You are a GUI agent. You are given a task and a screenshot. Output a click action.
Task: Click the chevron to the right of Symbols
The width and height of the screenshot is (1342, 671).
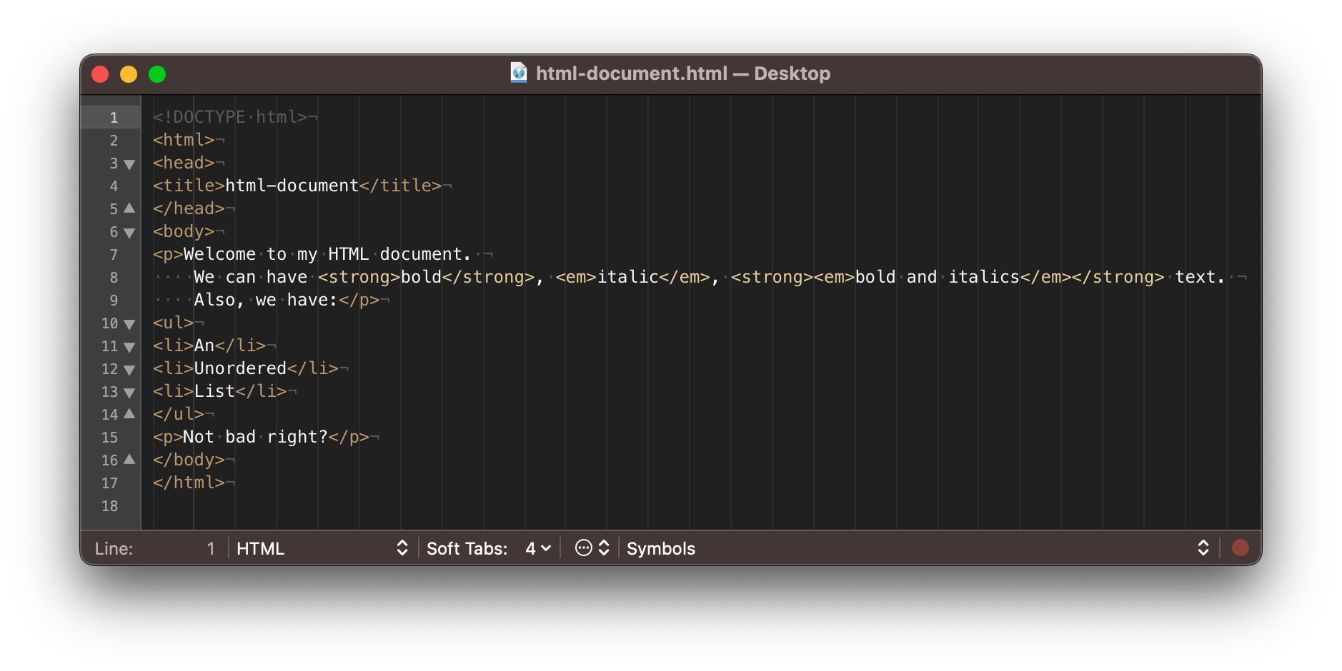tap(1203, 548)
